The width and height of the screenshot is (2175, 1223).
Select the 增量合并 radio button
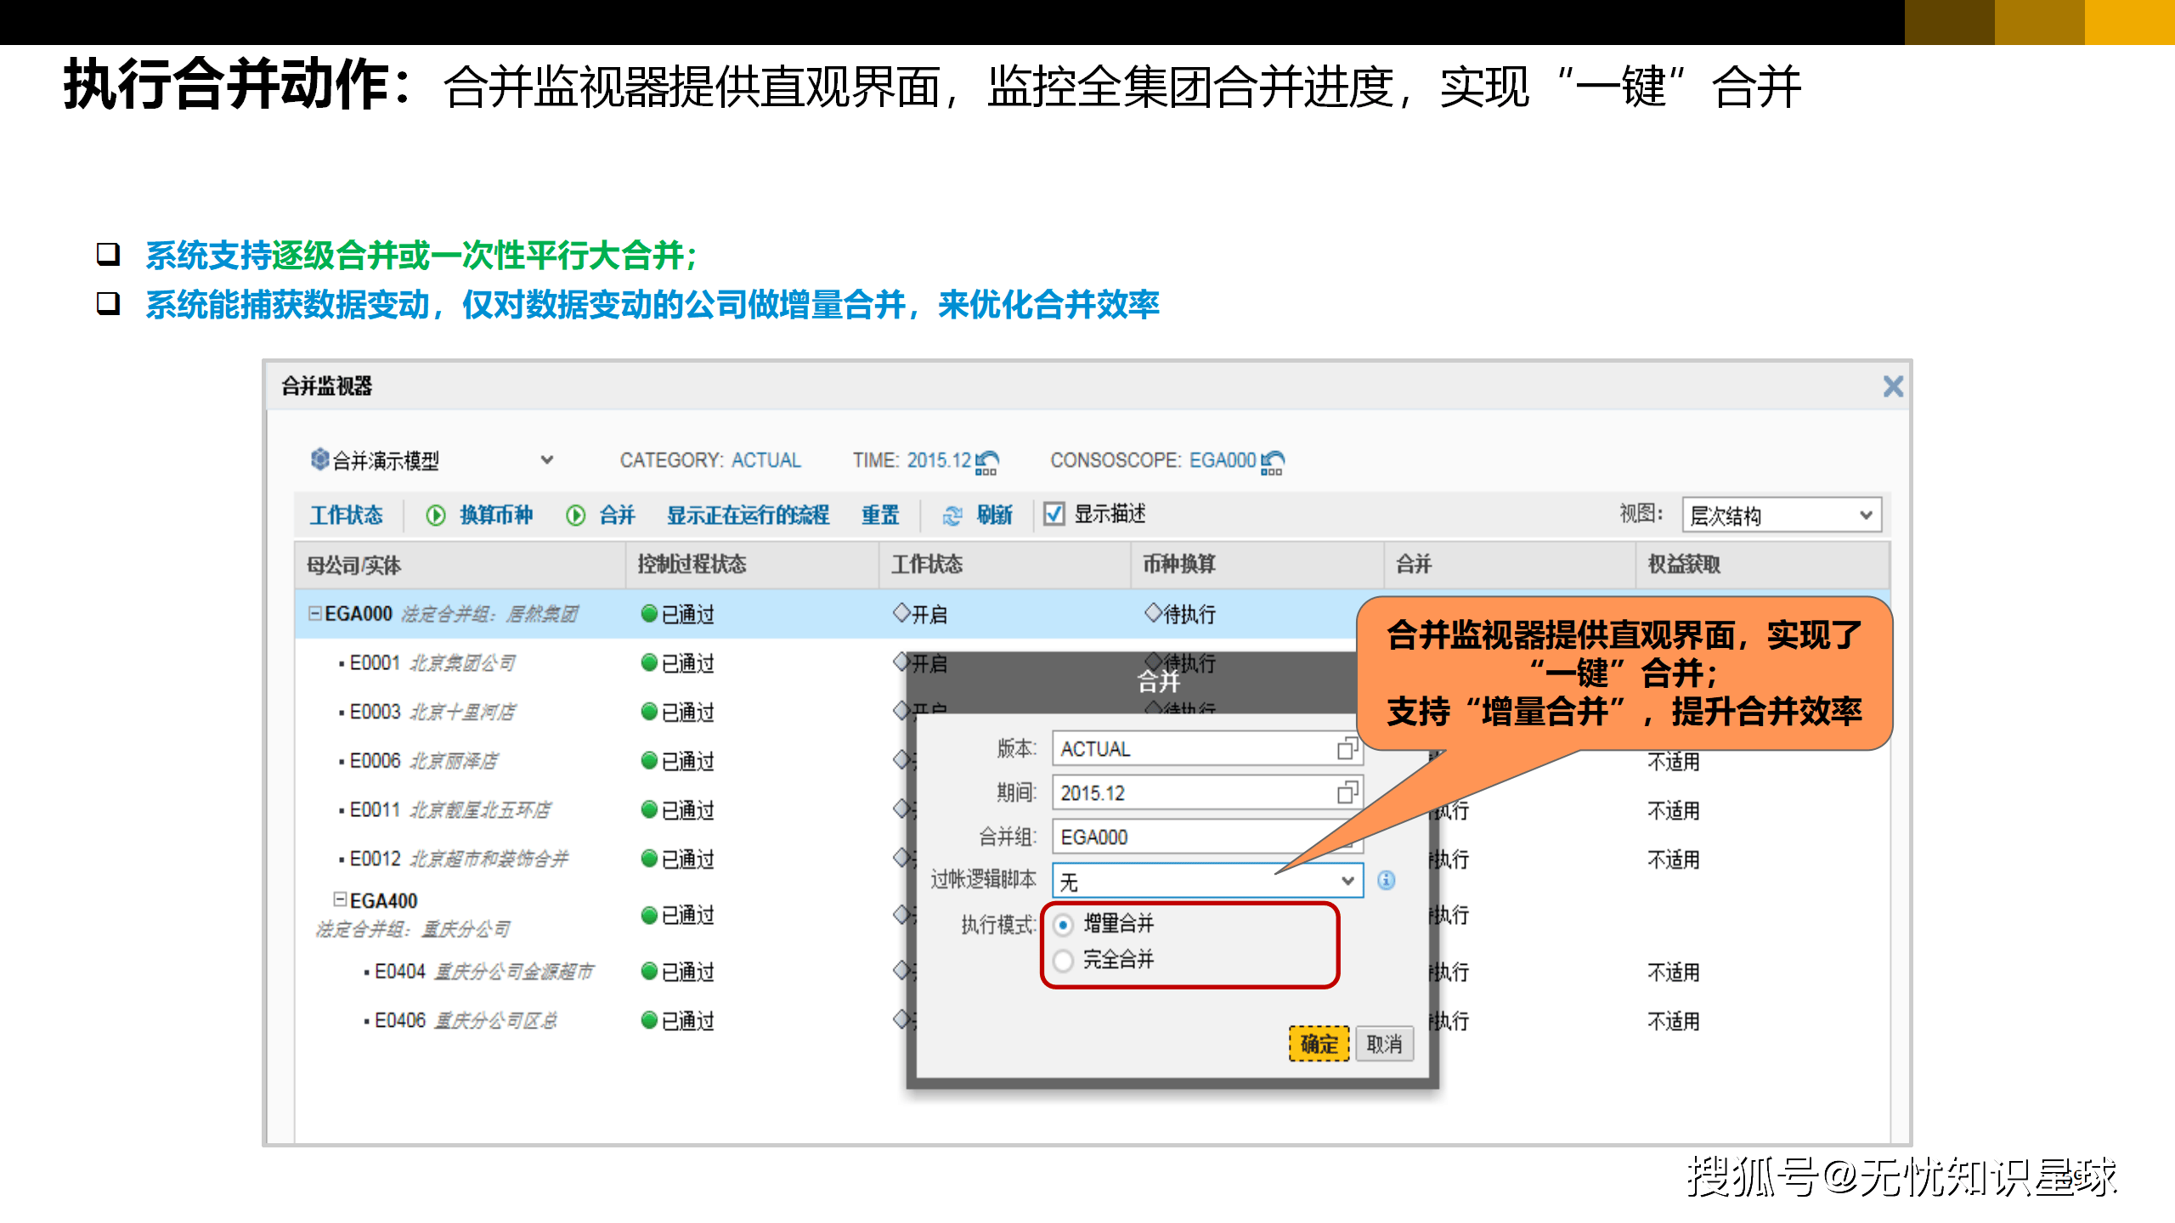coord(1063,924)
